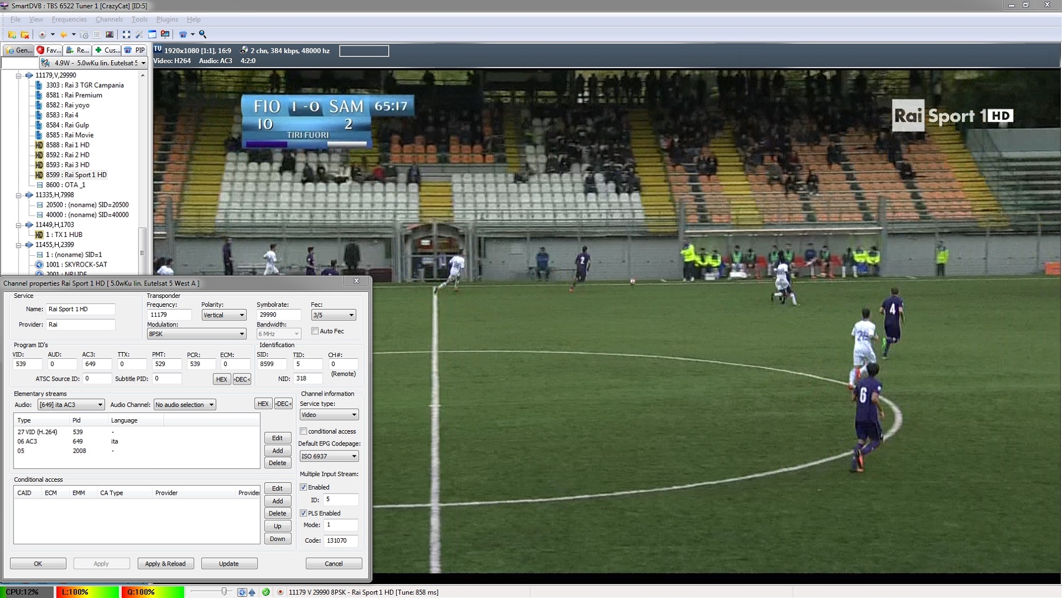Click Edit beside elementary streams list
This screenshot has height=598, width=1062.
point(277,438)
